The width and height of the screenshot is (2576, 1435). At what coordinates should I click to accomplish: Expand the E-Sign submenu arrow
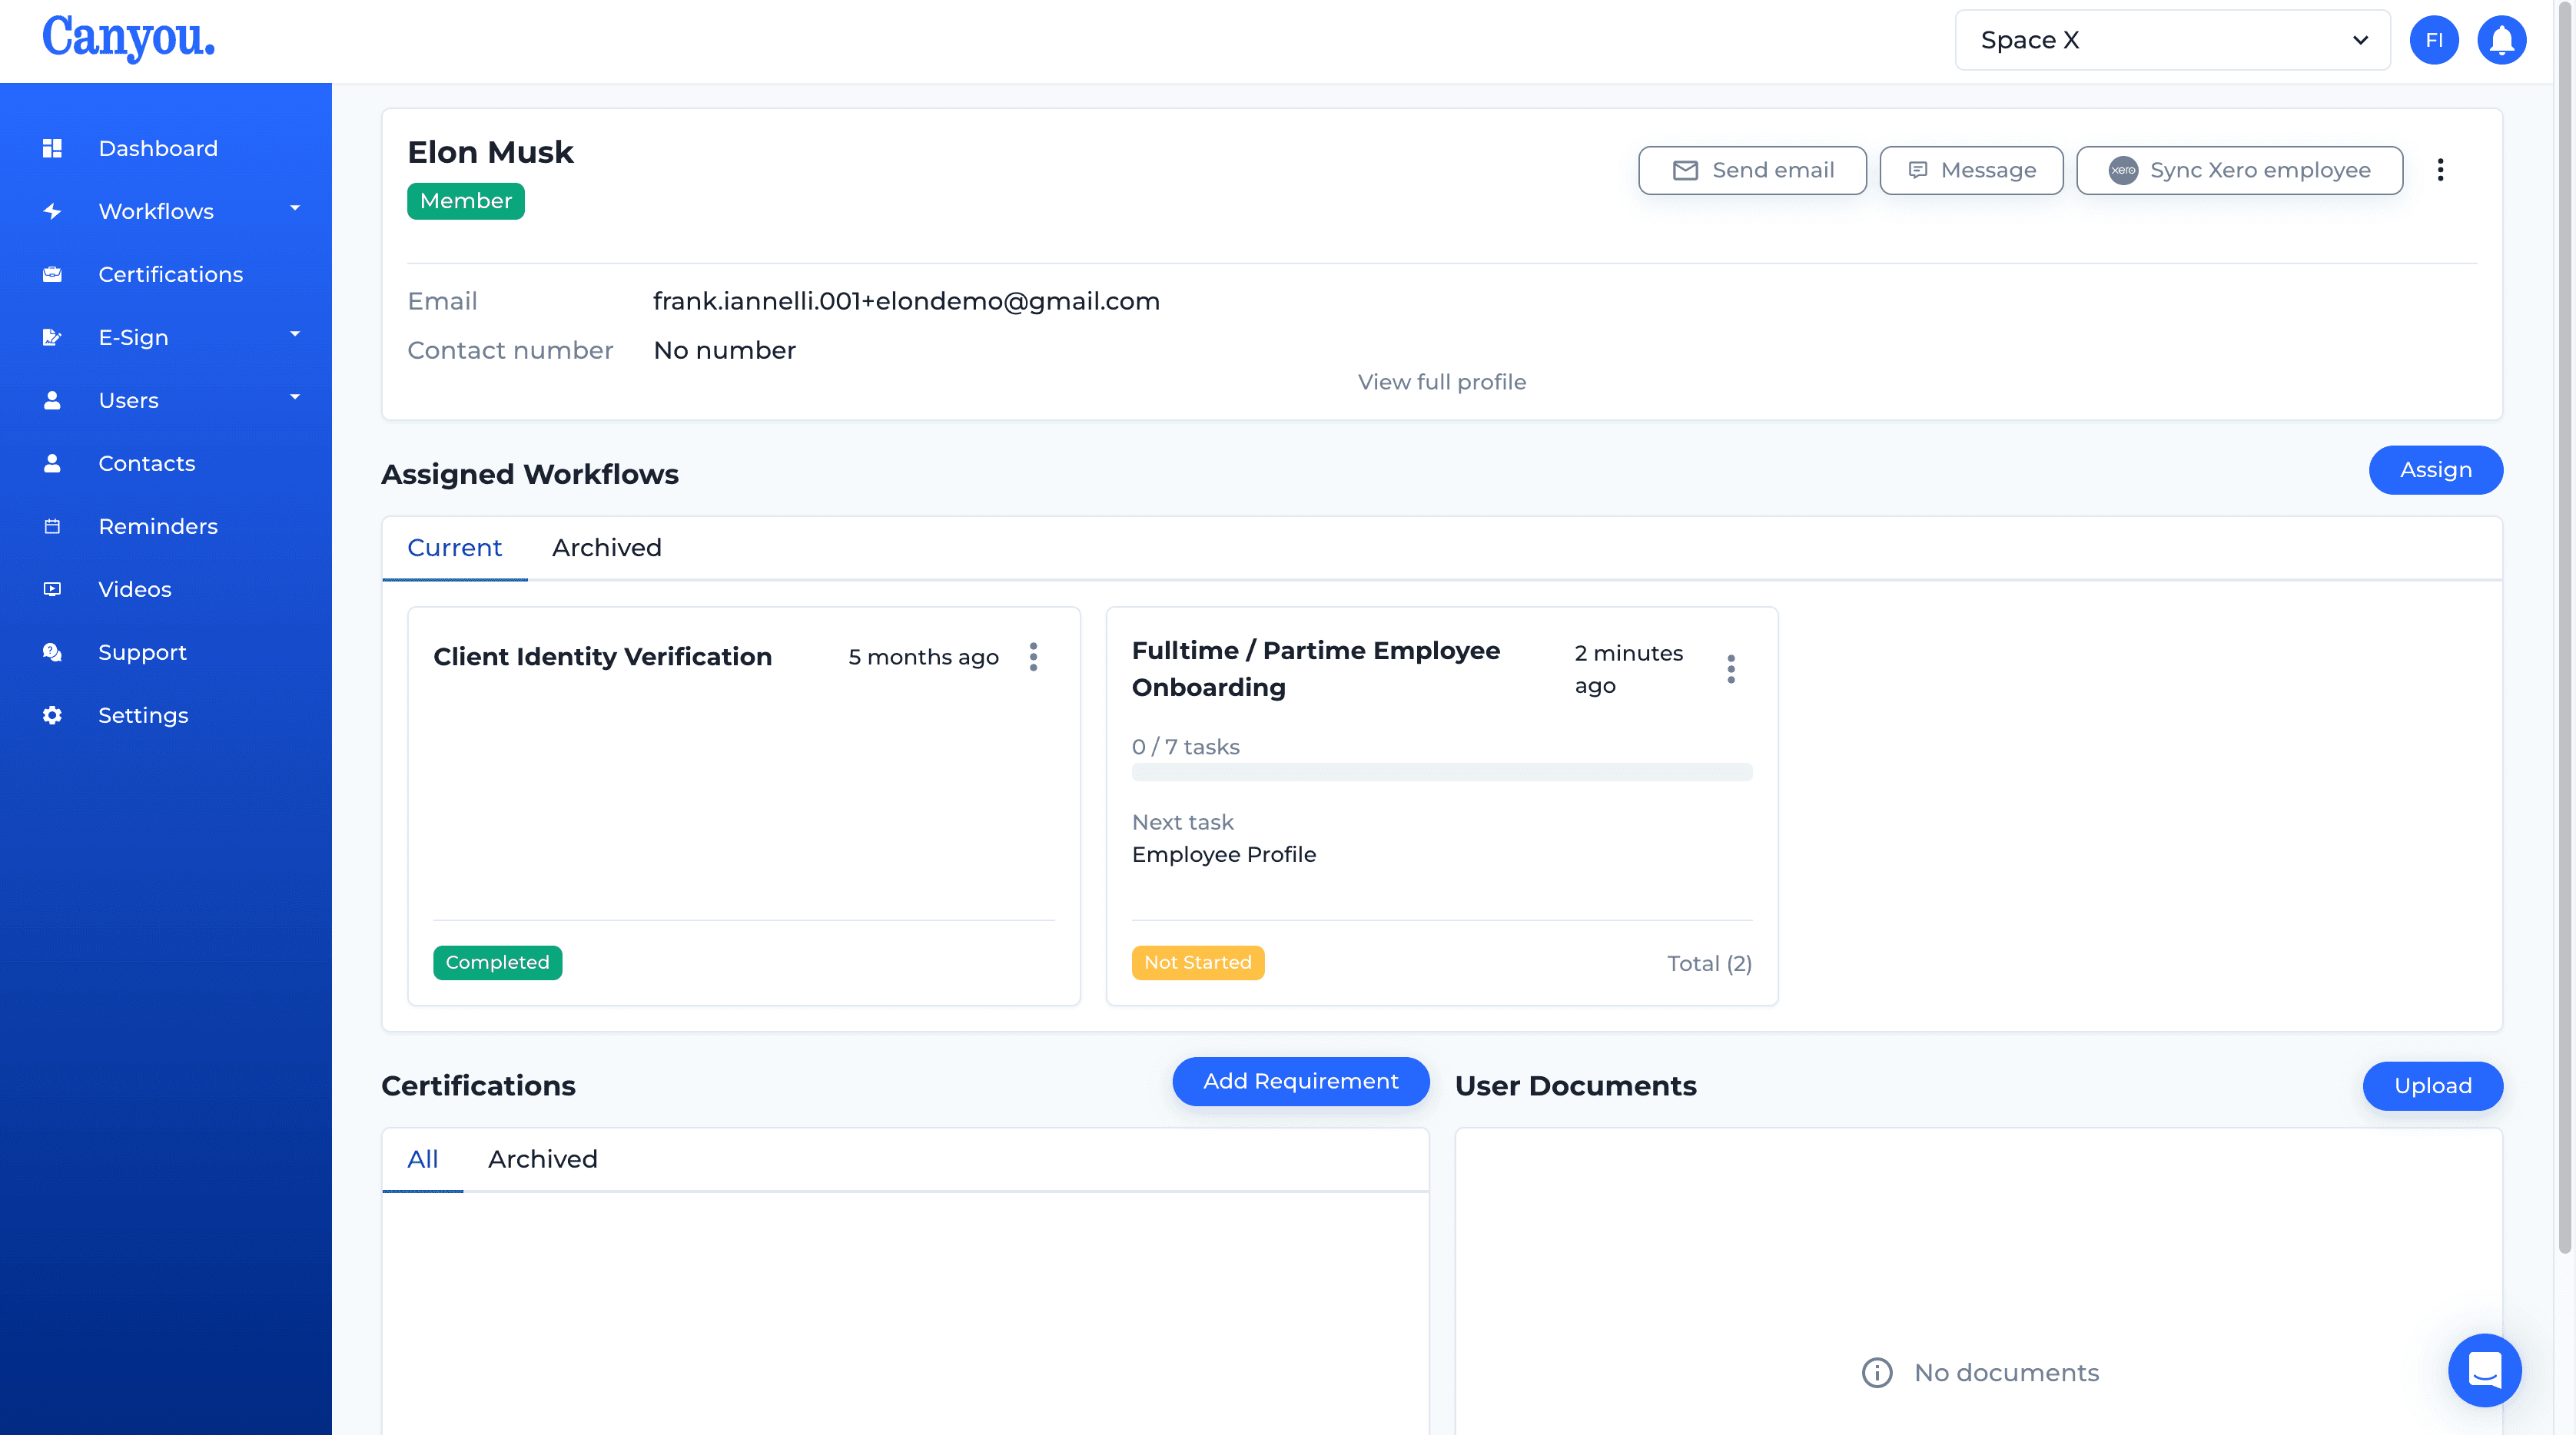coord(295,333)
